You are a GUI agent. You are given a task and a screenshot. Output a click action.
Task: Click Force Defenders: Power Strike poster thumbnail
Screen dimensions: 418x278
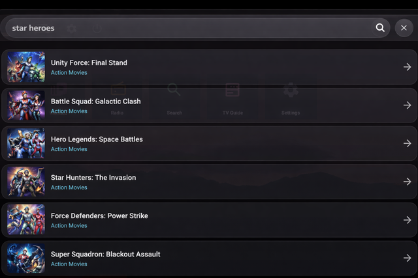click(26, 220)
